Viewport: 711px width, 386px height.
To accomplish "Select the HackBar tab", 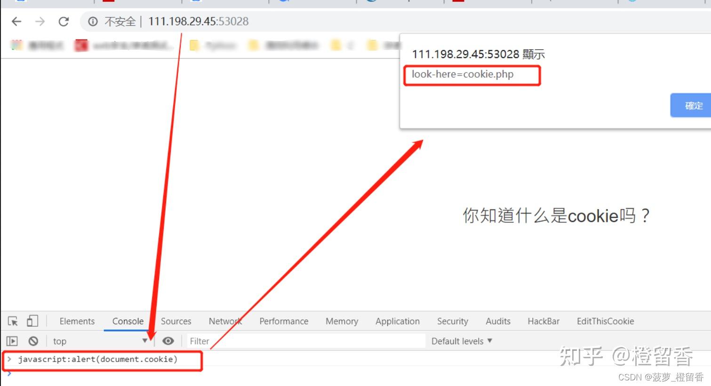I will (543, 321).
